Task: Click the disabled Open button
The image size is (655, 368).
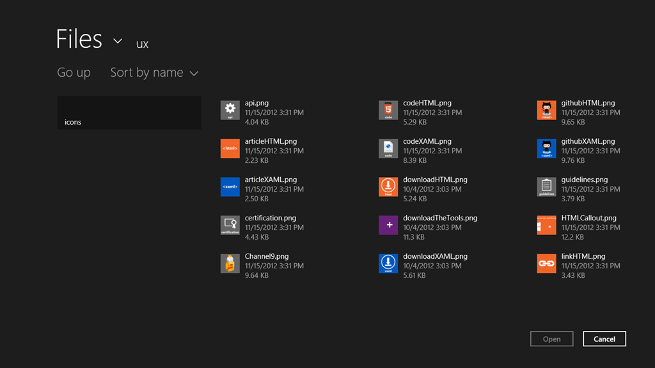Action: pyautogui.click(x=551, y=339)
